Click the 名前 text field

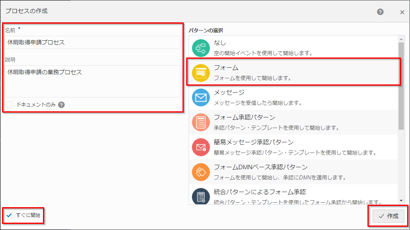[x=92, y=42]
